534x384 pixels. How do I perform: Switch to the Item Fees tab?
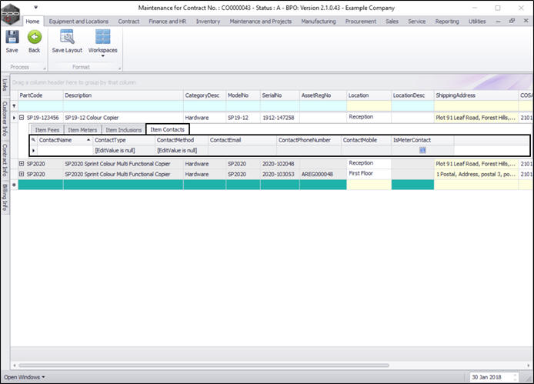pos(47,130)
